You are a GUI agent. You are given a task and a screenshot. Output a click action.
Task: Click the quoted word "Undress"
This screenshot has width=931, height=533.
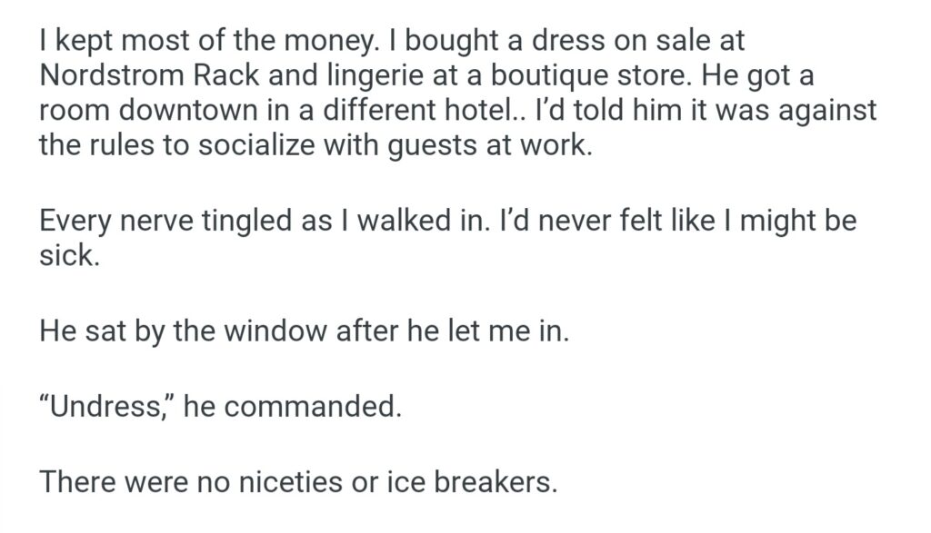105,407
